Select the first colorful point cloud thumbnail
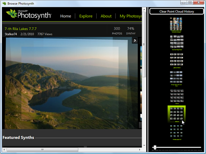Viewport: 206px width, 154px height. click(176, 24)
